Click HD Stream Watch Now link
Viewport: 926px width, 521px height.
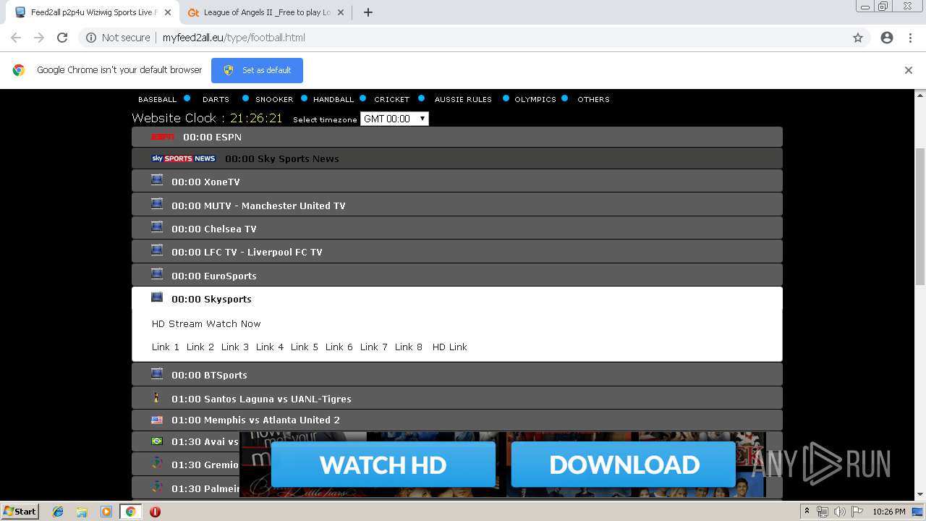tap(206, 323)
